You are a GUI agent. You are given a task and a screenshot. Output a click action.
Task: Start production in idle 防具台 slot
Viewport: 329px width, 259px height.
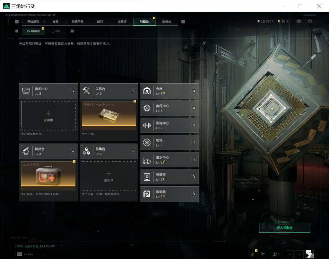[x=109, y=176]
